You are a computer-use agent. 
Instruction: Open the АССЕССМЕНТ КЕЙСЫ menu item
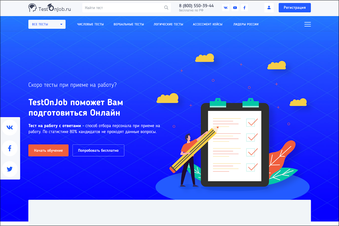207,24
